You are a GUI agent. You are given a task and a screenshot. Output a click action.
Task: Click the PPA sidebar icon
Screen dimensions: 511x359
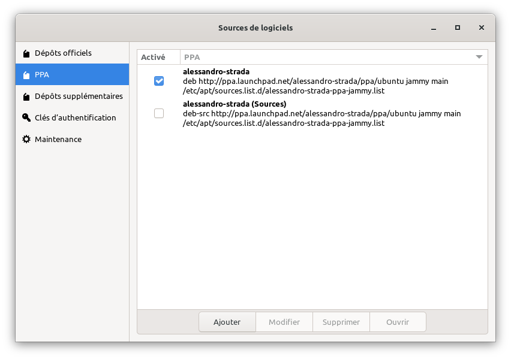26,75
